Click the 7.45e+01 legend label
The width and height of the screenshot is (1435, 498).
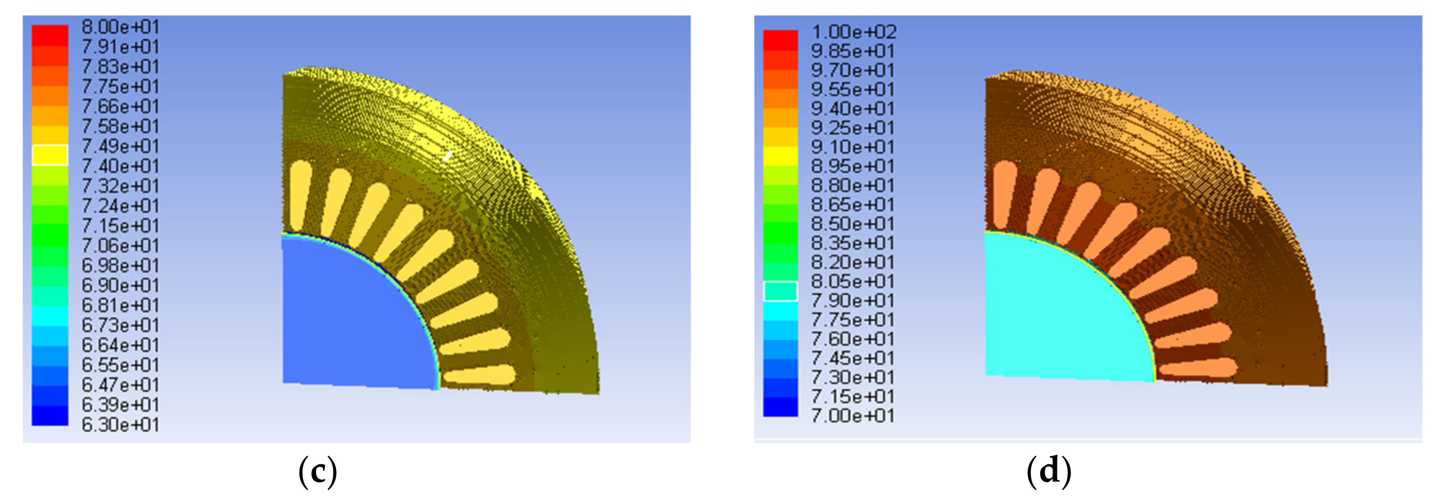[853, 358]
